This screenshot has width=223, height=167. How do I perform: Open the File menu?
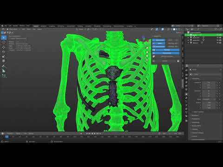6,26
